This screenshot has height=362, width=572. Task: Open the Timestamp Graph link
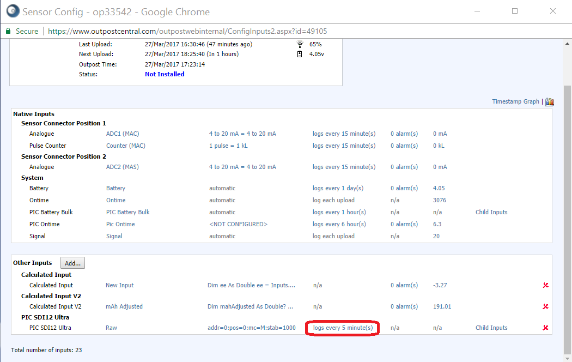point(515,102)
